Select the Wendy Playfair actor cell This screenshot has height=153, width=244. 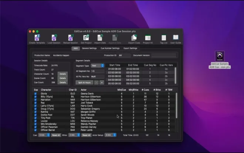pyautogui.click(x=88, y=124)
